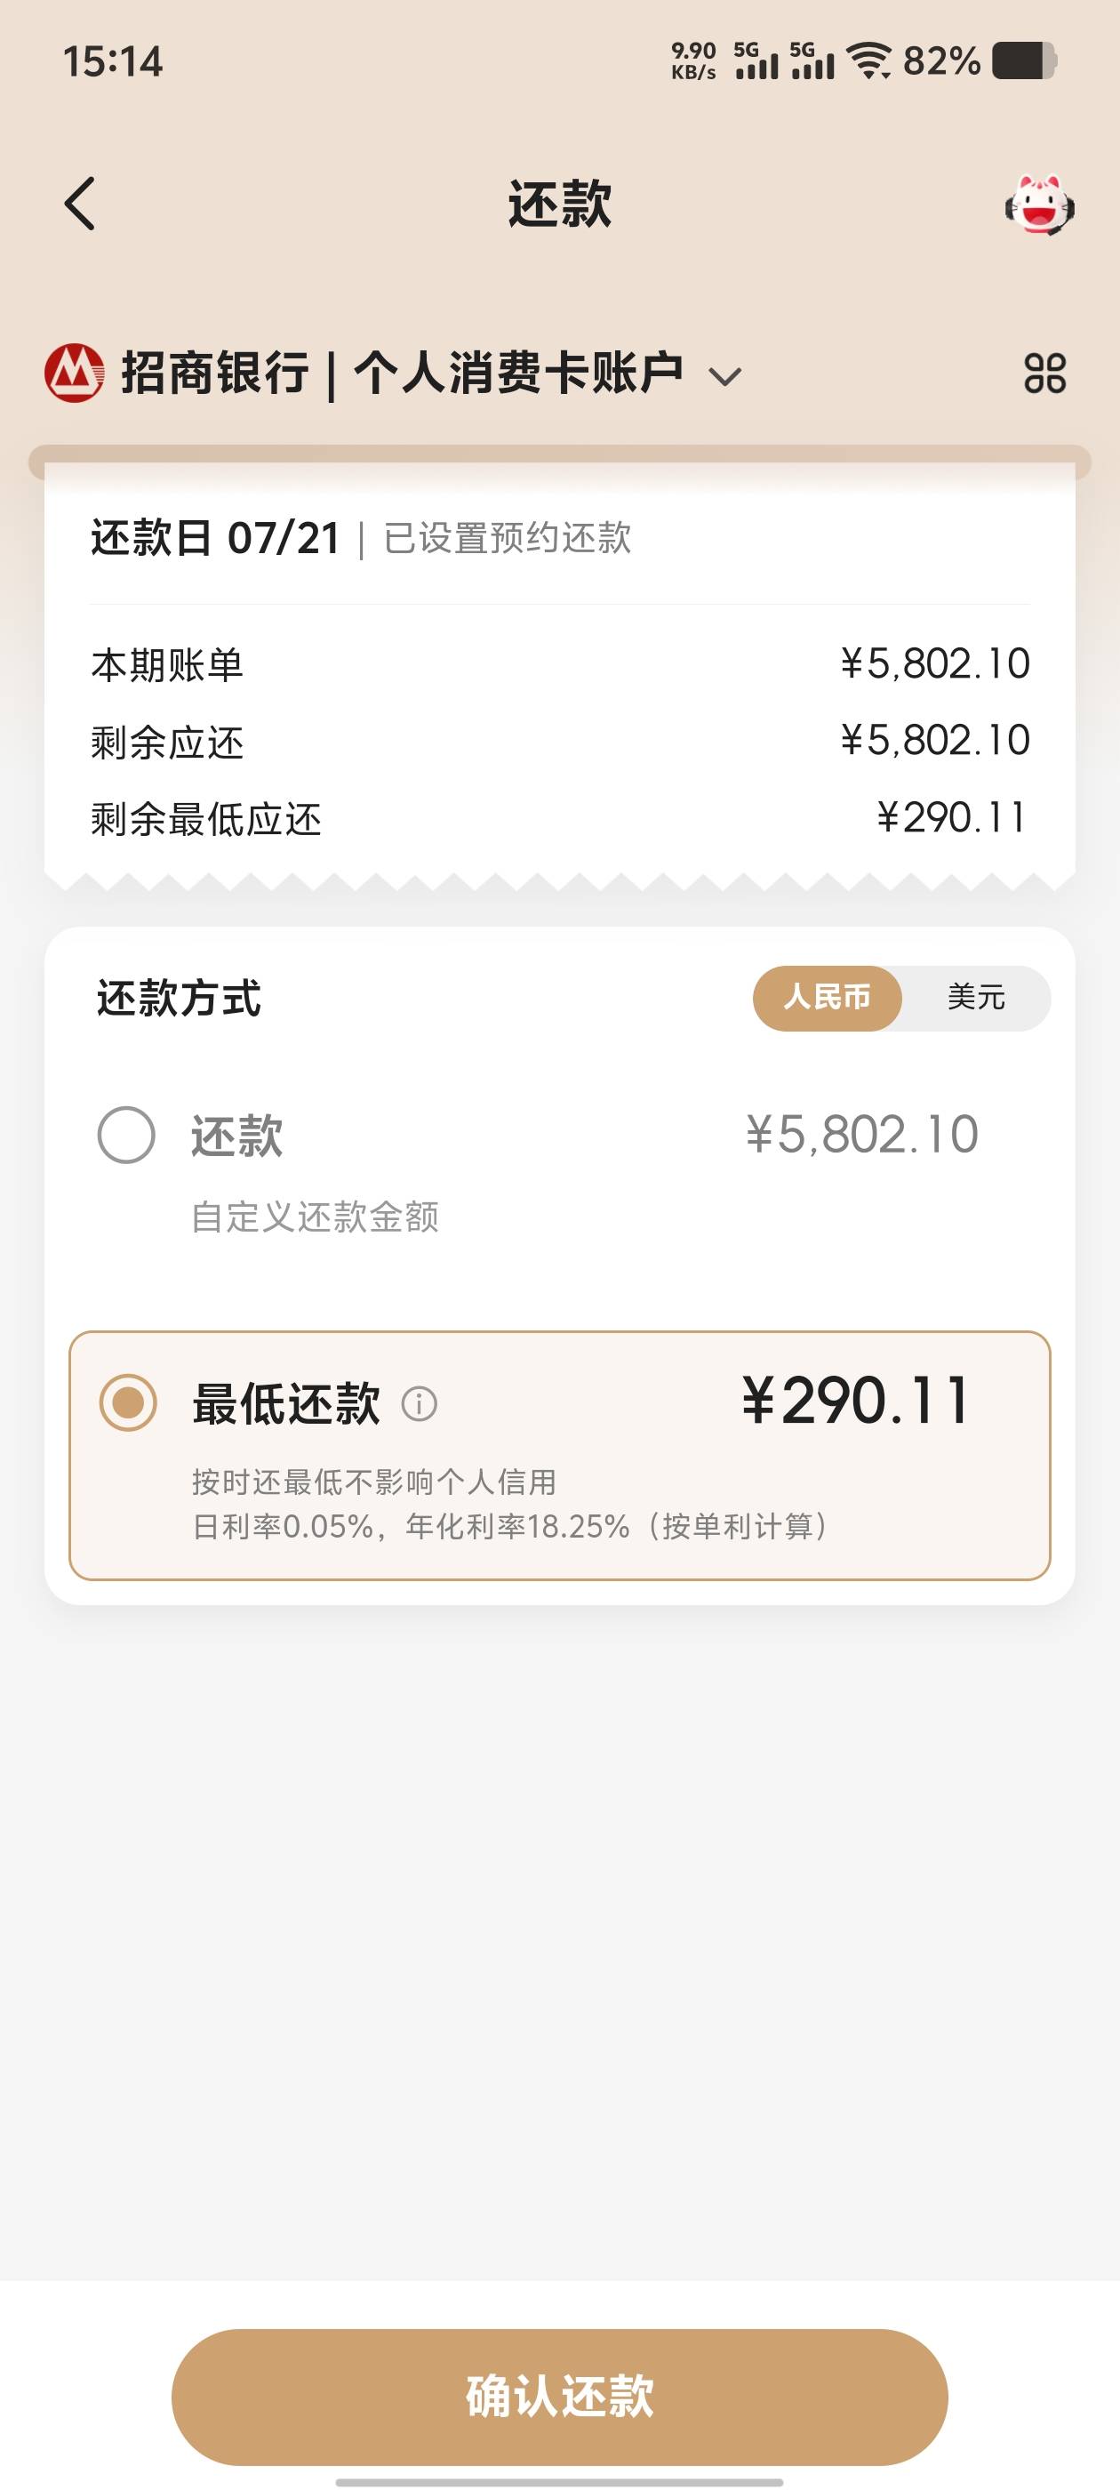Tap the 自定义还款金额 hint text
The width and height of the screenshot is (1120, 2490).
click(315, 1217)
